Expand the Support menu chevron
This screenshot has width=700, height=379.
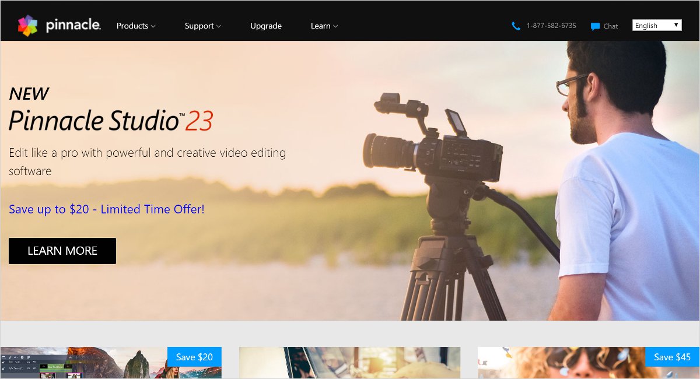(x=219, y=26)
